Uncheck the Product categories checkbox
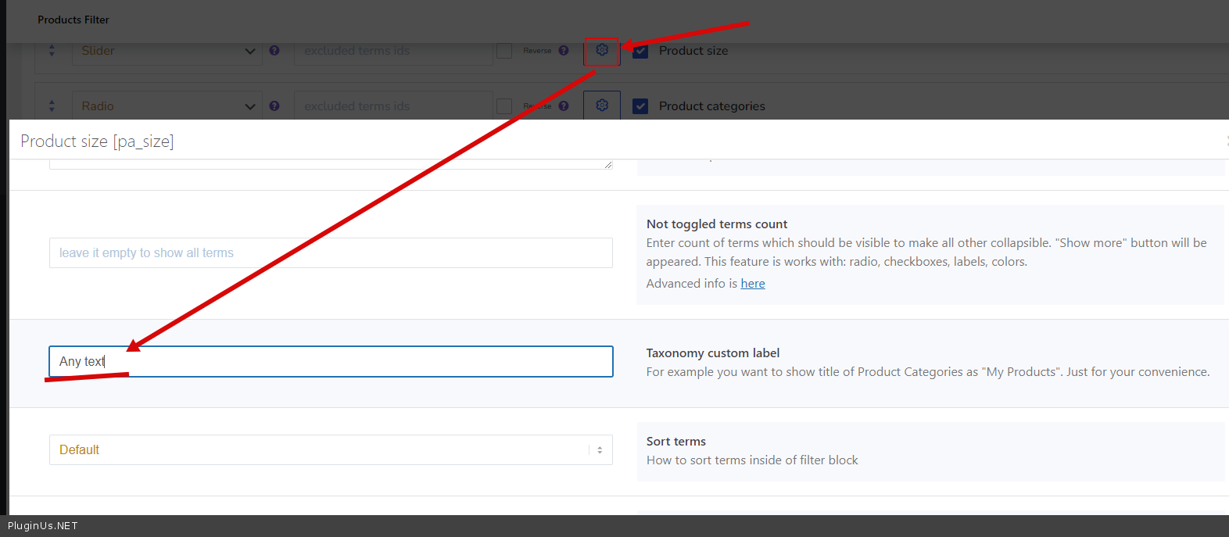This screenshot has height=537, width=1229. [x=640, y=106]
